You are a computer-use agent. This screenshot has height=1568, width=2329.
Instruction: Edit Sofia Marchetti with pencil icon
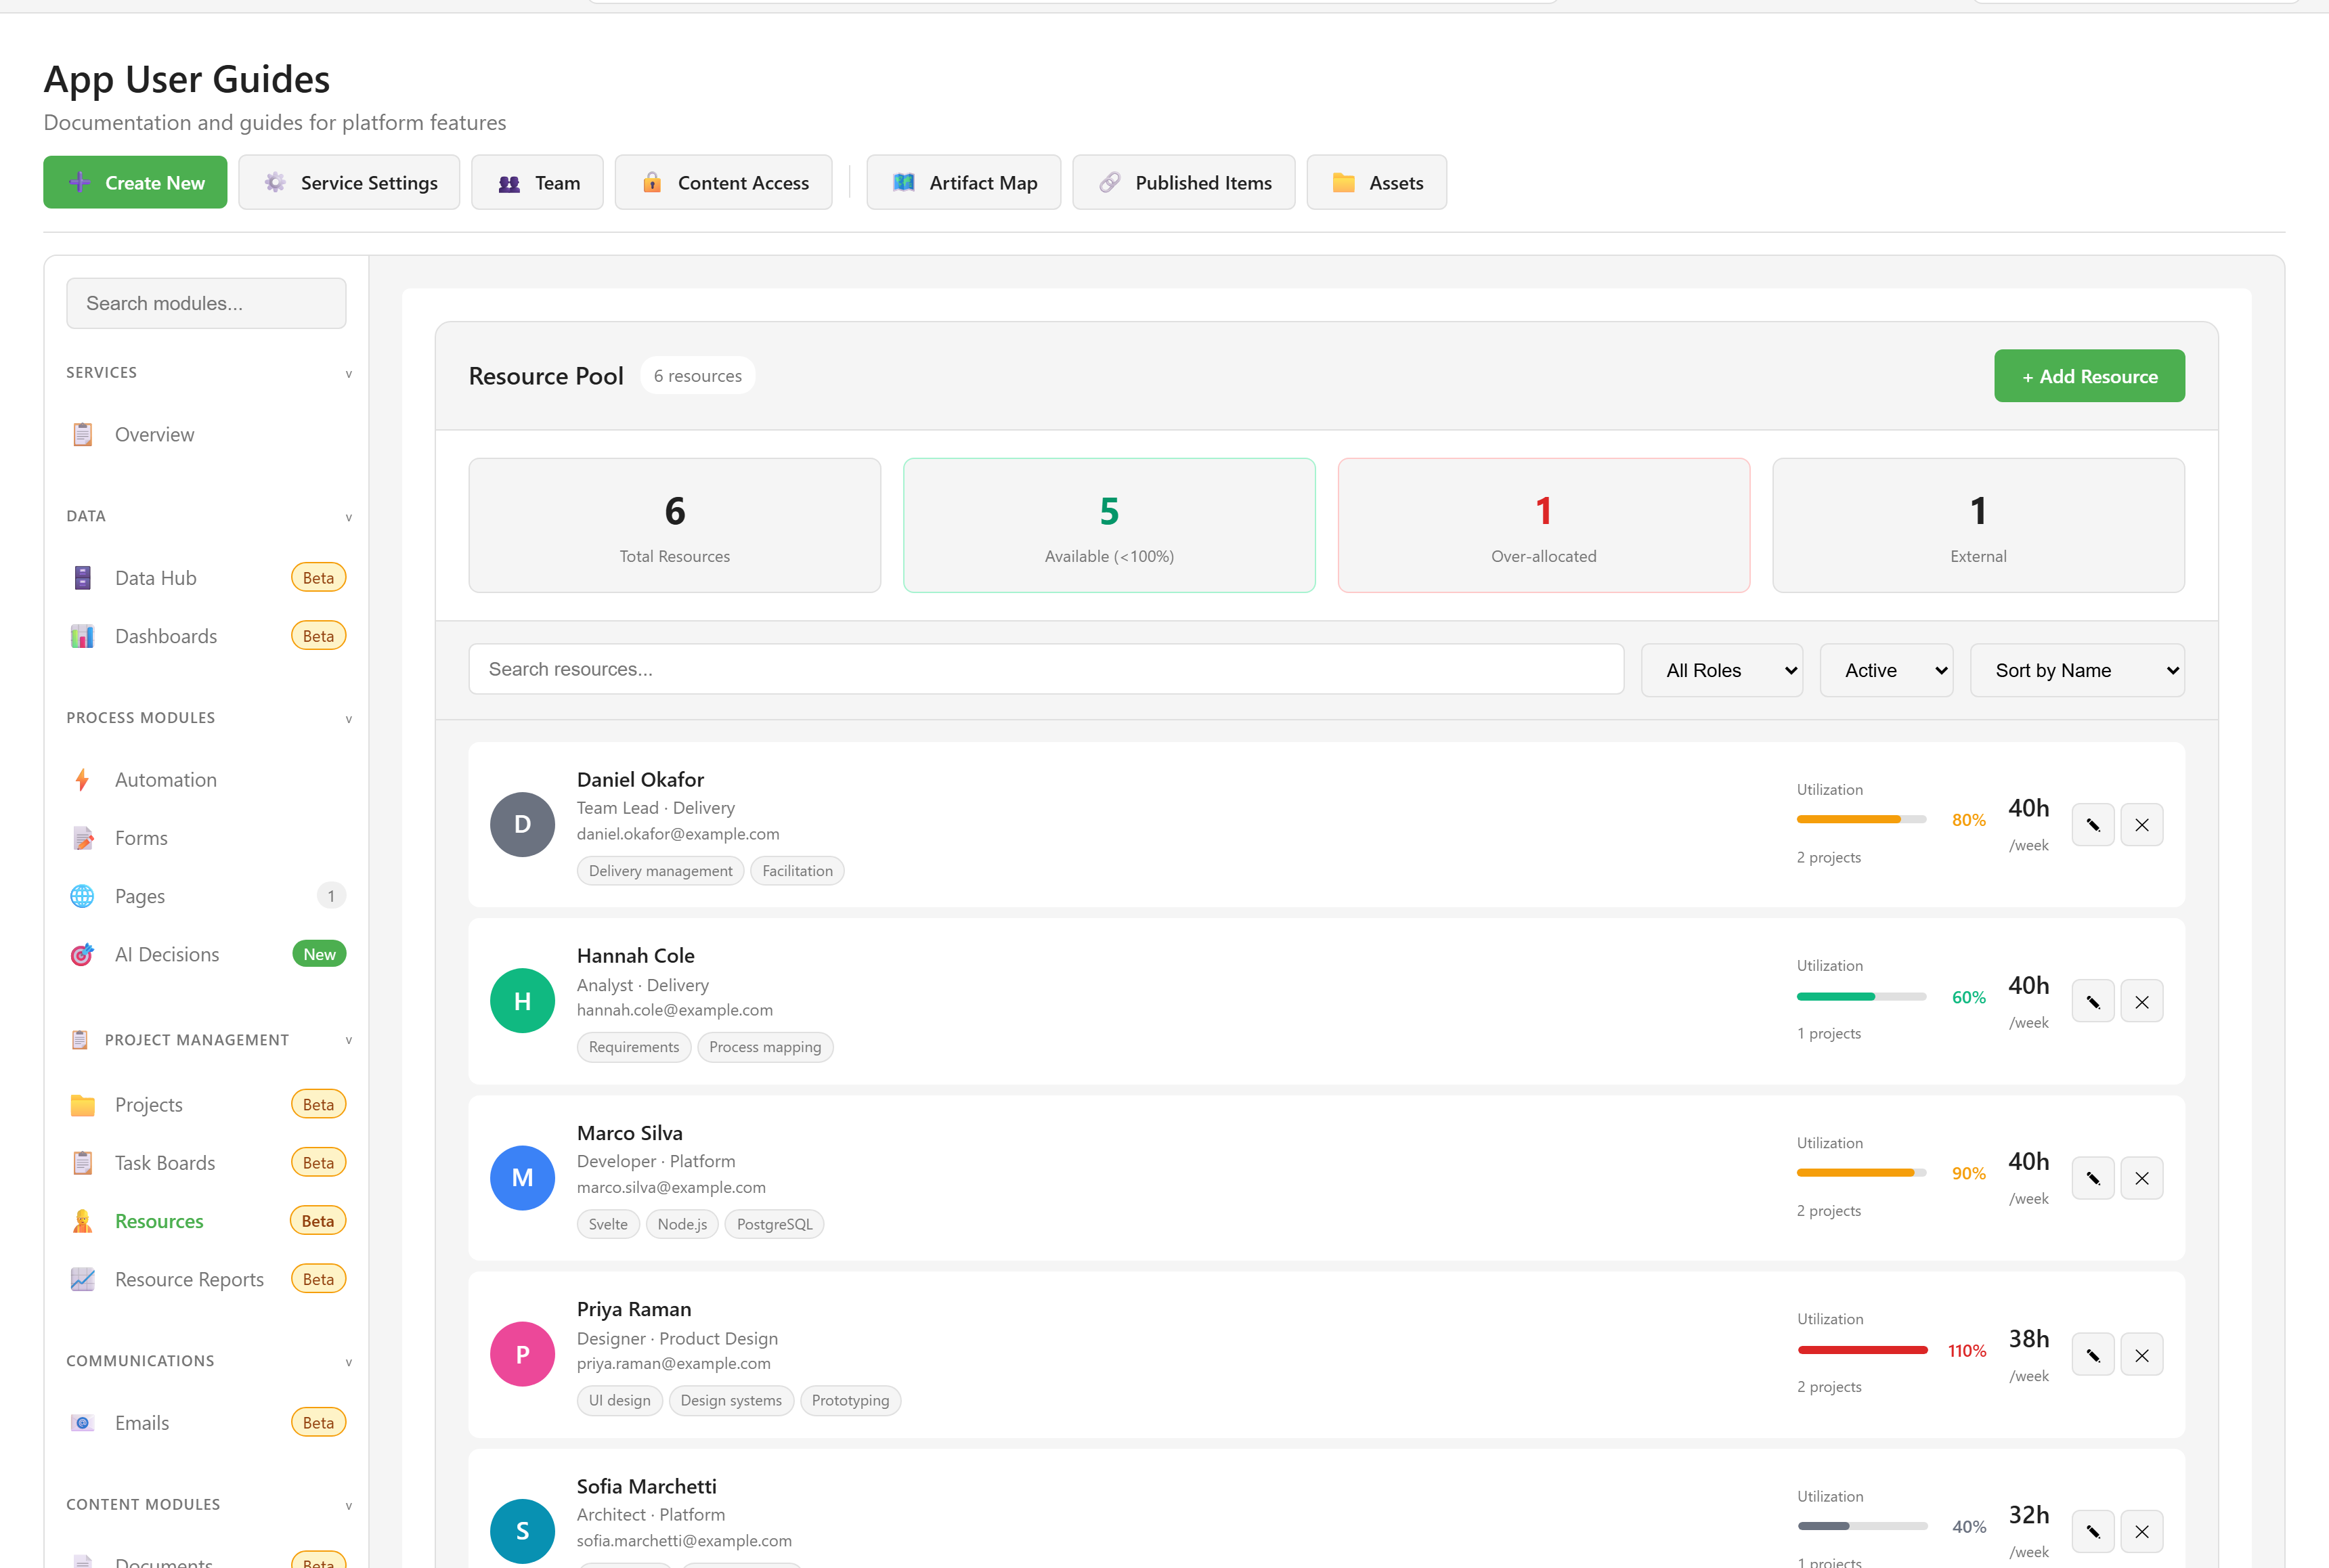(x=2093, y=1531)
